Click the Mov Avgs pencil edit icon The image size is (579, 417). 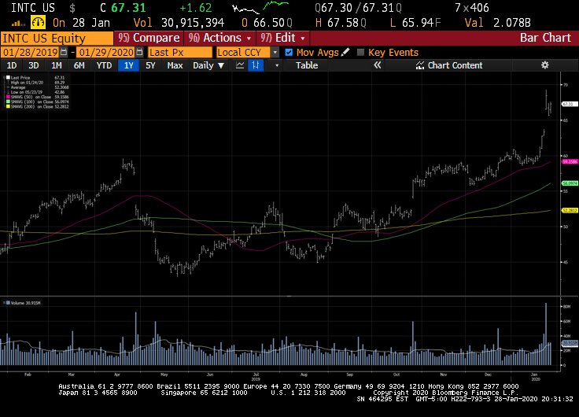[x=345, y=52]
